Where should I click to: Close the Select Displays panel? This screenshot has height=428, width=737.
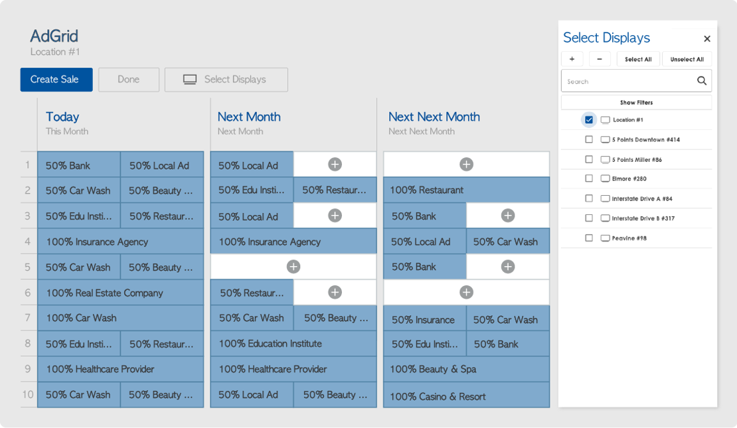(x=707, y=39)
